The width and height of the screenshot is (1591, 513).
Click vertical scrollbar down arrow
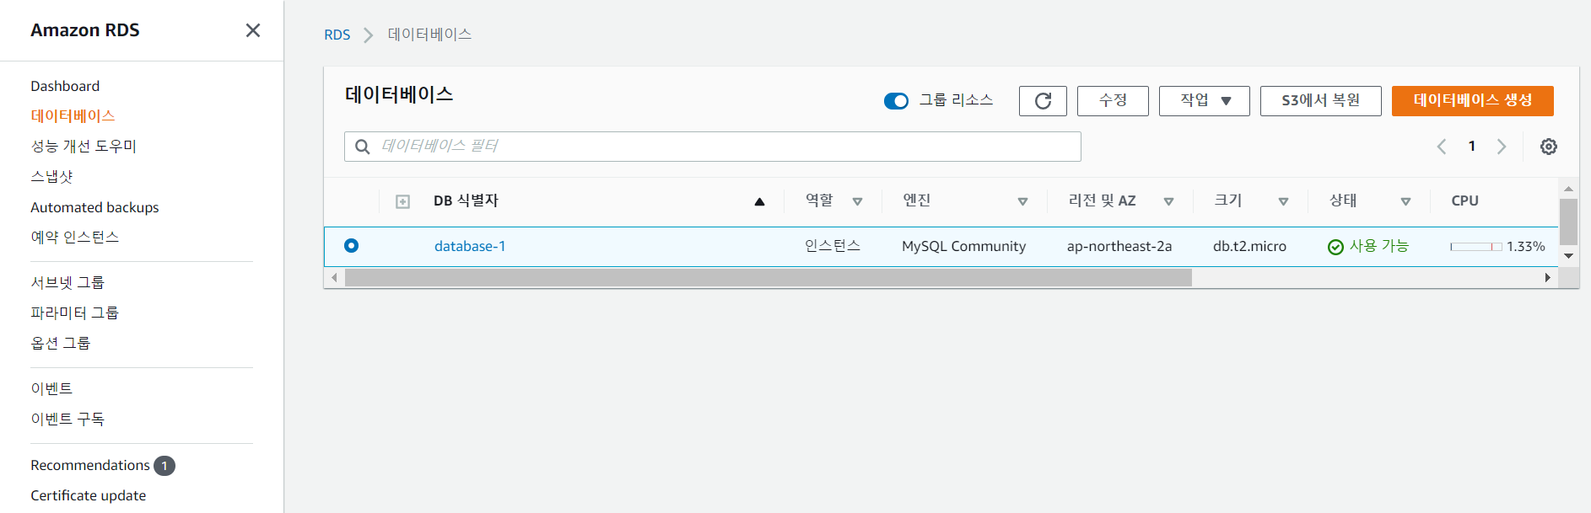coord(1568,256)
